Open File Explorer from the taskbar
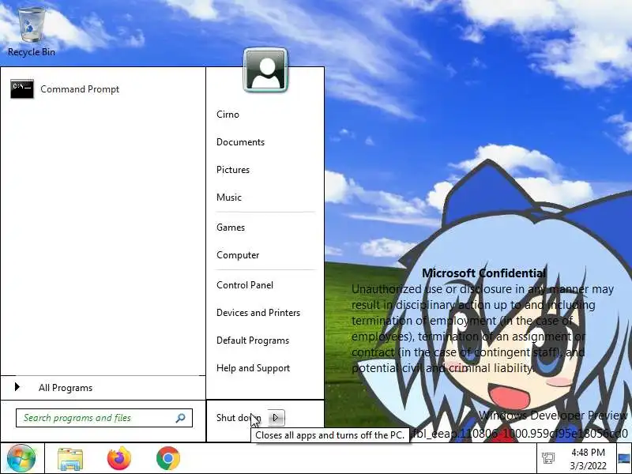The image size is (632, 474). (70, 459)
